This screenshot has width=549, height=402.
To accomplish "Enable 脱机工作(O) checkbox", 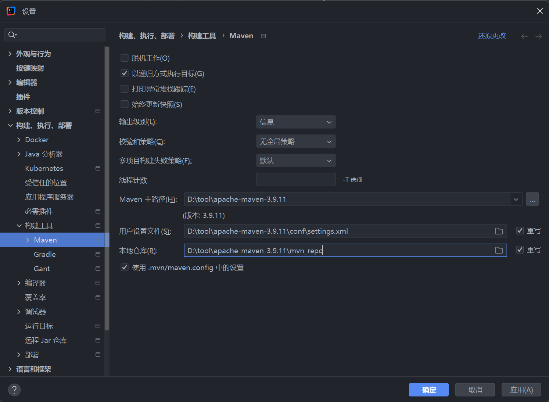I will [x=125, y=58].
